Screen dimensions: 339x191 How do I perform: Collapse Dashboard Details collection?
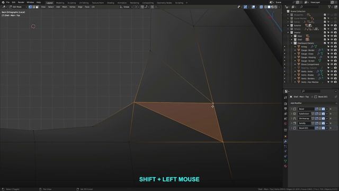pyautogui.click(x=291, y=43)
